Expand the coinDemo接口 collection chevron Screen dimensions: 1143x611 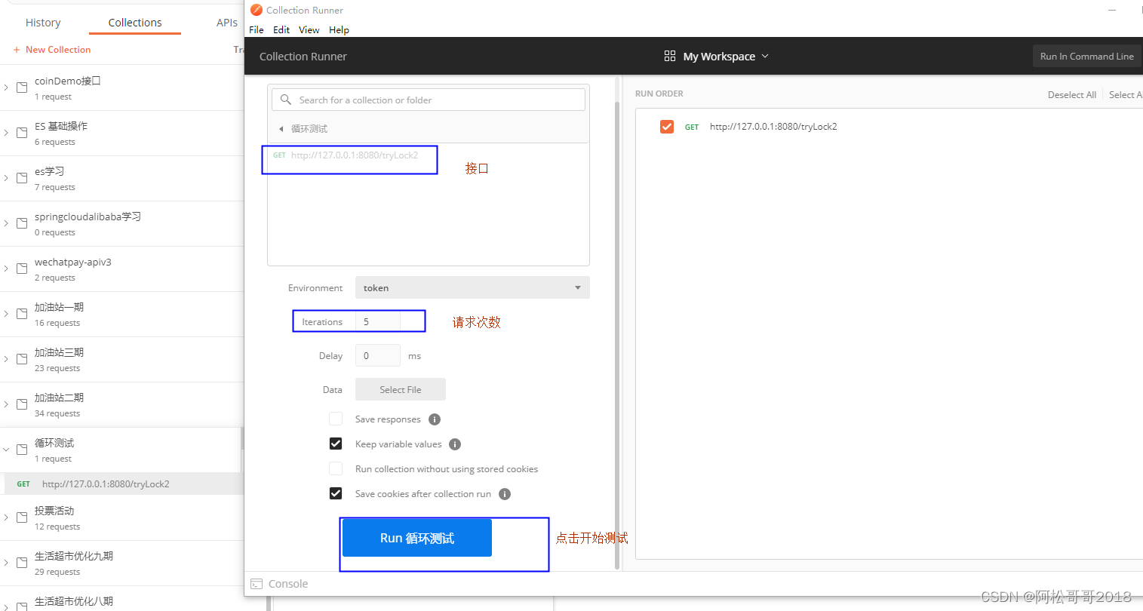[x=6, y=88]
